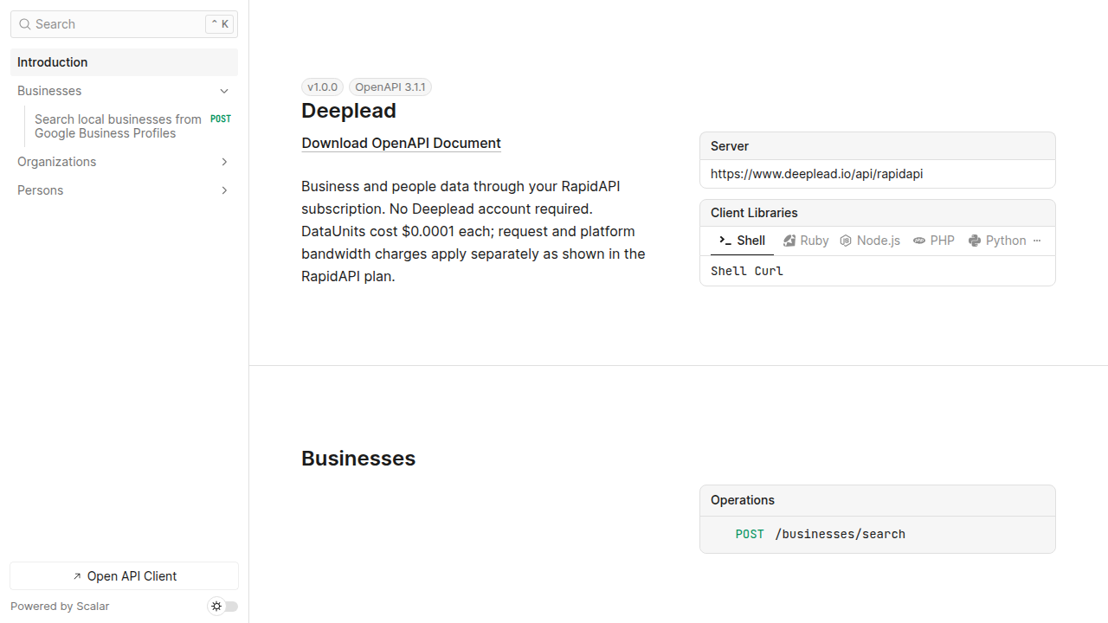Switch to the Python client tab
This screenshot has height=623, width=1108.
click(997, 241)
